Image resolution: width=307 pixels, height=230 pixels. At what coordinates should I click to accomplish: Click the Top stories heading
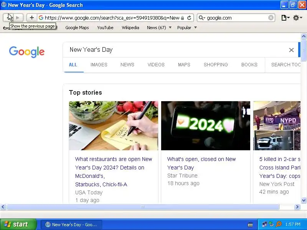pos(85,92)
